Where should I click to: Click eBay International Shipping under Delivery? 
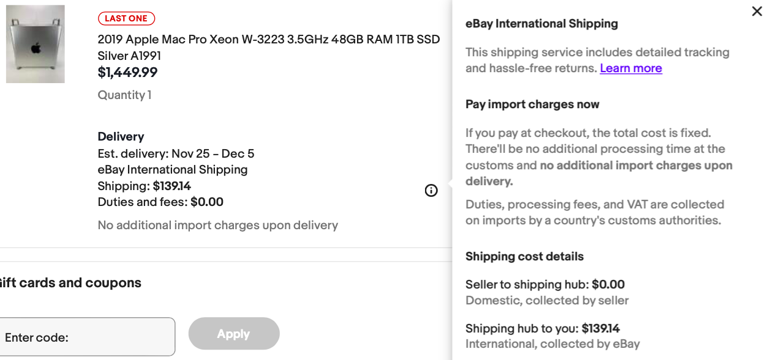[173, 170]
